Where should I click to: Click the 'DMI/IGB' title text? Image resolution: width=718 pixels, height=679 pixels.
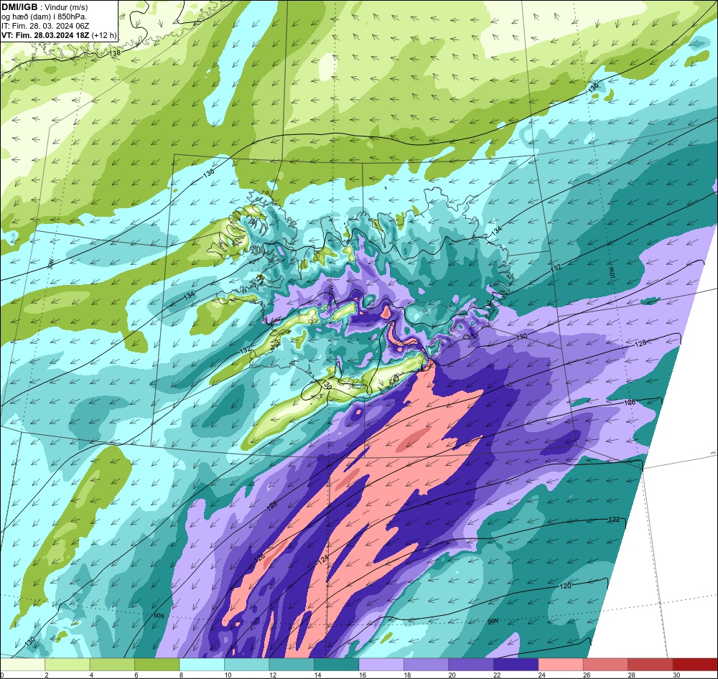coord(19,6)
